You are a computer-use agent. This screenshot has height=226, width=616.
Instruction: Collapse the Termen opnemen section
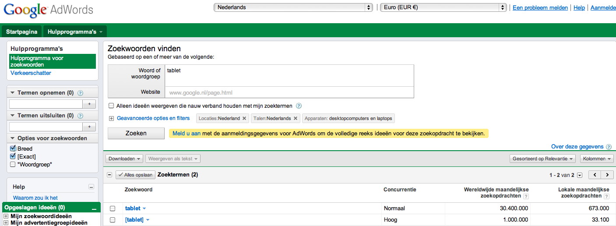(x=12, y=93)
